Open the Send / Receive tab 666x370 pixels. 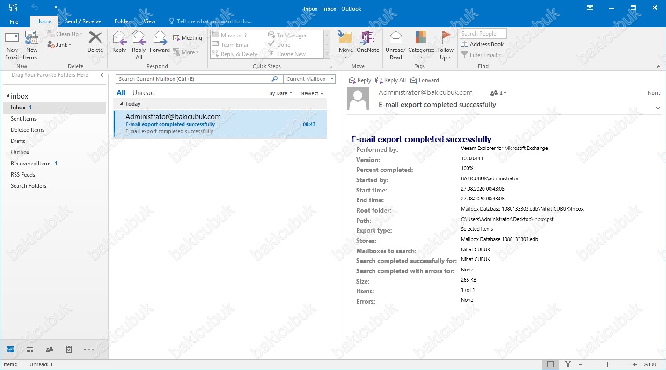click(x=83, y=21)
